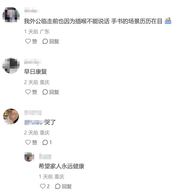180x192 pixels.
Task: Click 赞 text under the 早日康复 comment
Action: pos(35,92)
